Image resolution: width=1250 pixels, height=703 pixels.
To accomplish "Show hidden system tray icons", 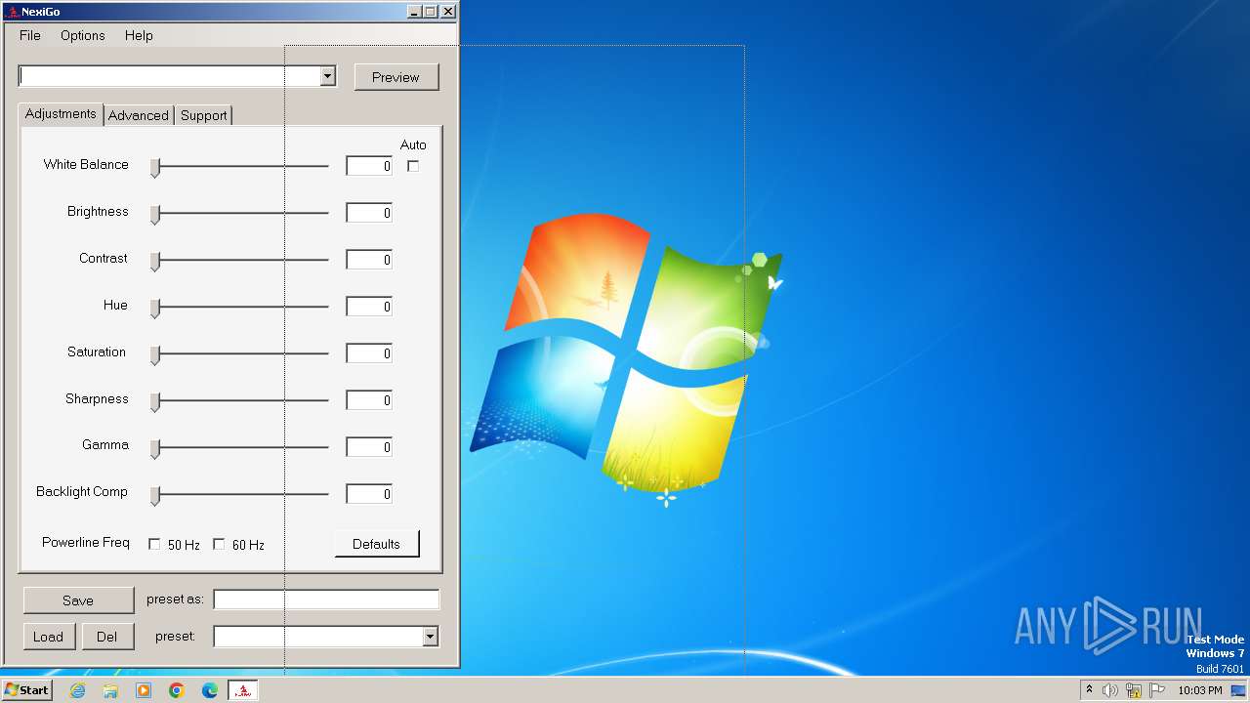I will pos(1089,690).
